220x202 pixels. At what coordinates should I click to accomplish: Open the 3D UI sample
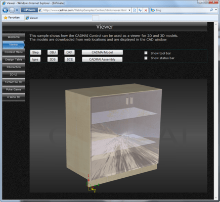click(14, 75)
